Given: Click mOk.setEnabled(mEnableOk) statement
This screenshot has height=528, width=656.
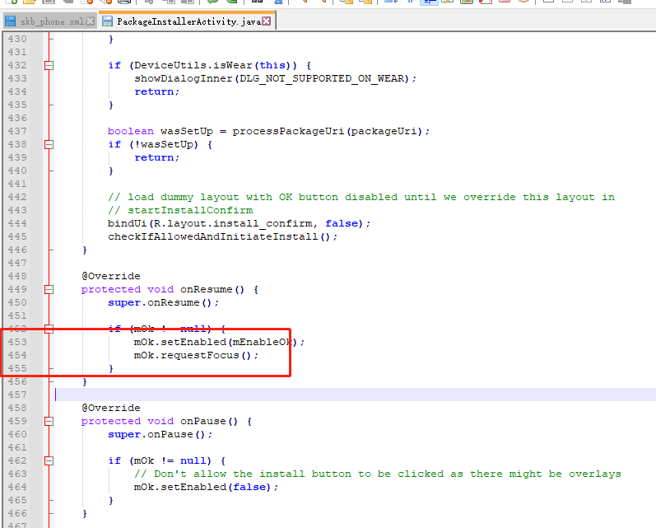Looking at the screenshot, I should [219, 342].
